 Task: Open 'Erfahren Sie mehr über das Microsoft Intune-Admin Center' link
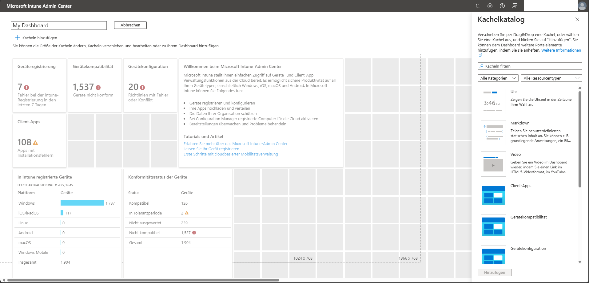[x=236, y=143]
